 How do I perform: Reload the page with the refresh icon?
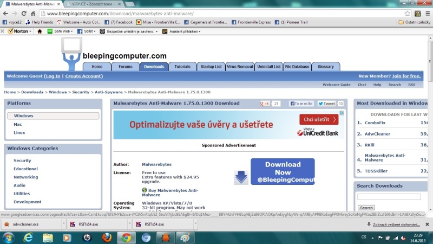pyautogui.click(x=24, y=13)
